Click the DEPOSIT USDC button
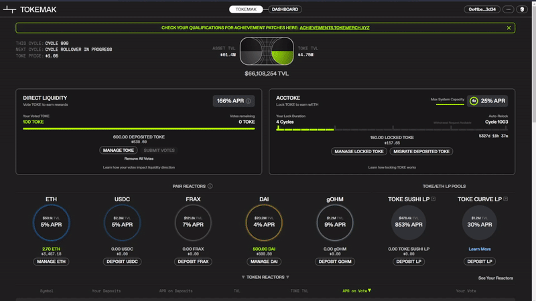This screenshot has height=301, width=536. tap(122, 262)
